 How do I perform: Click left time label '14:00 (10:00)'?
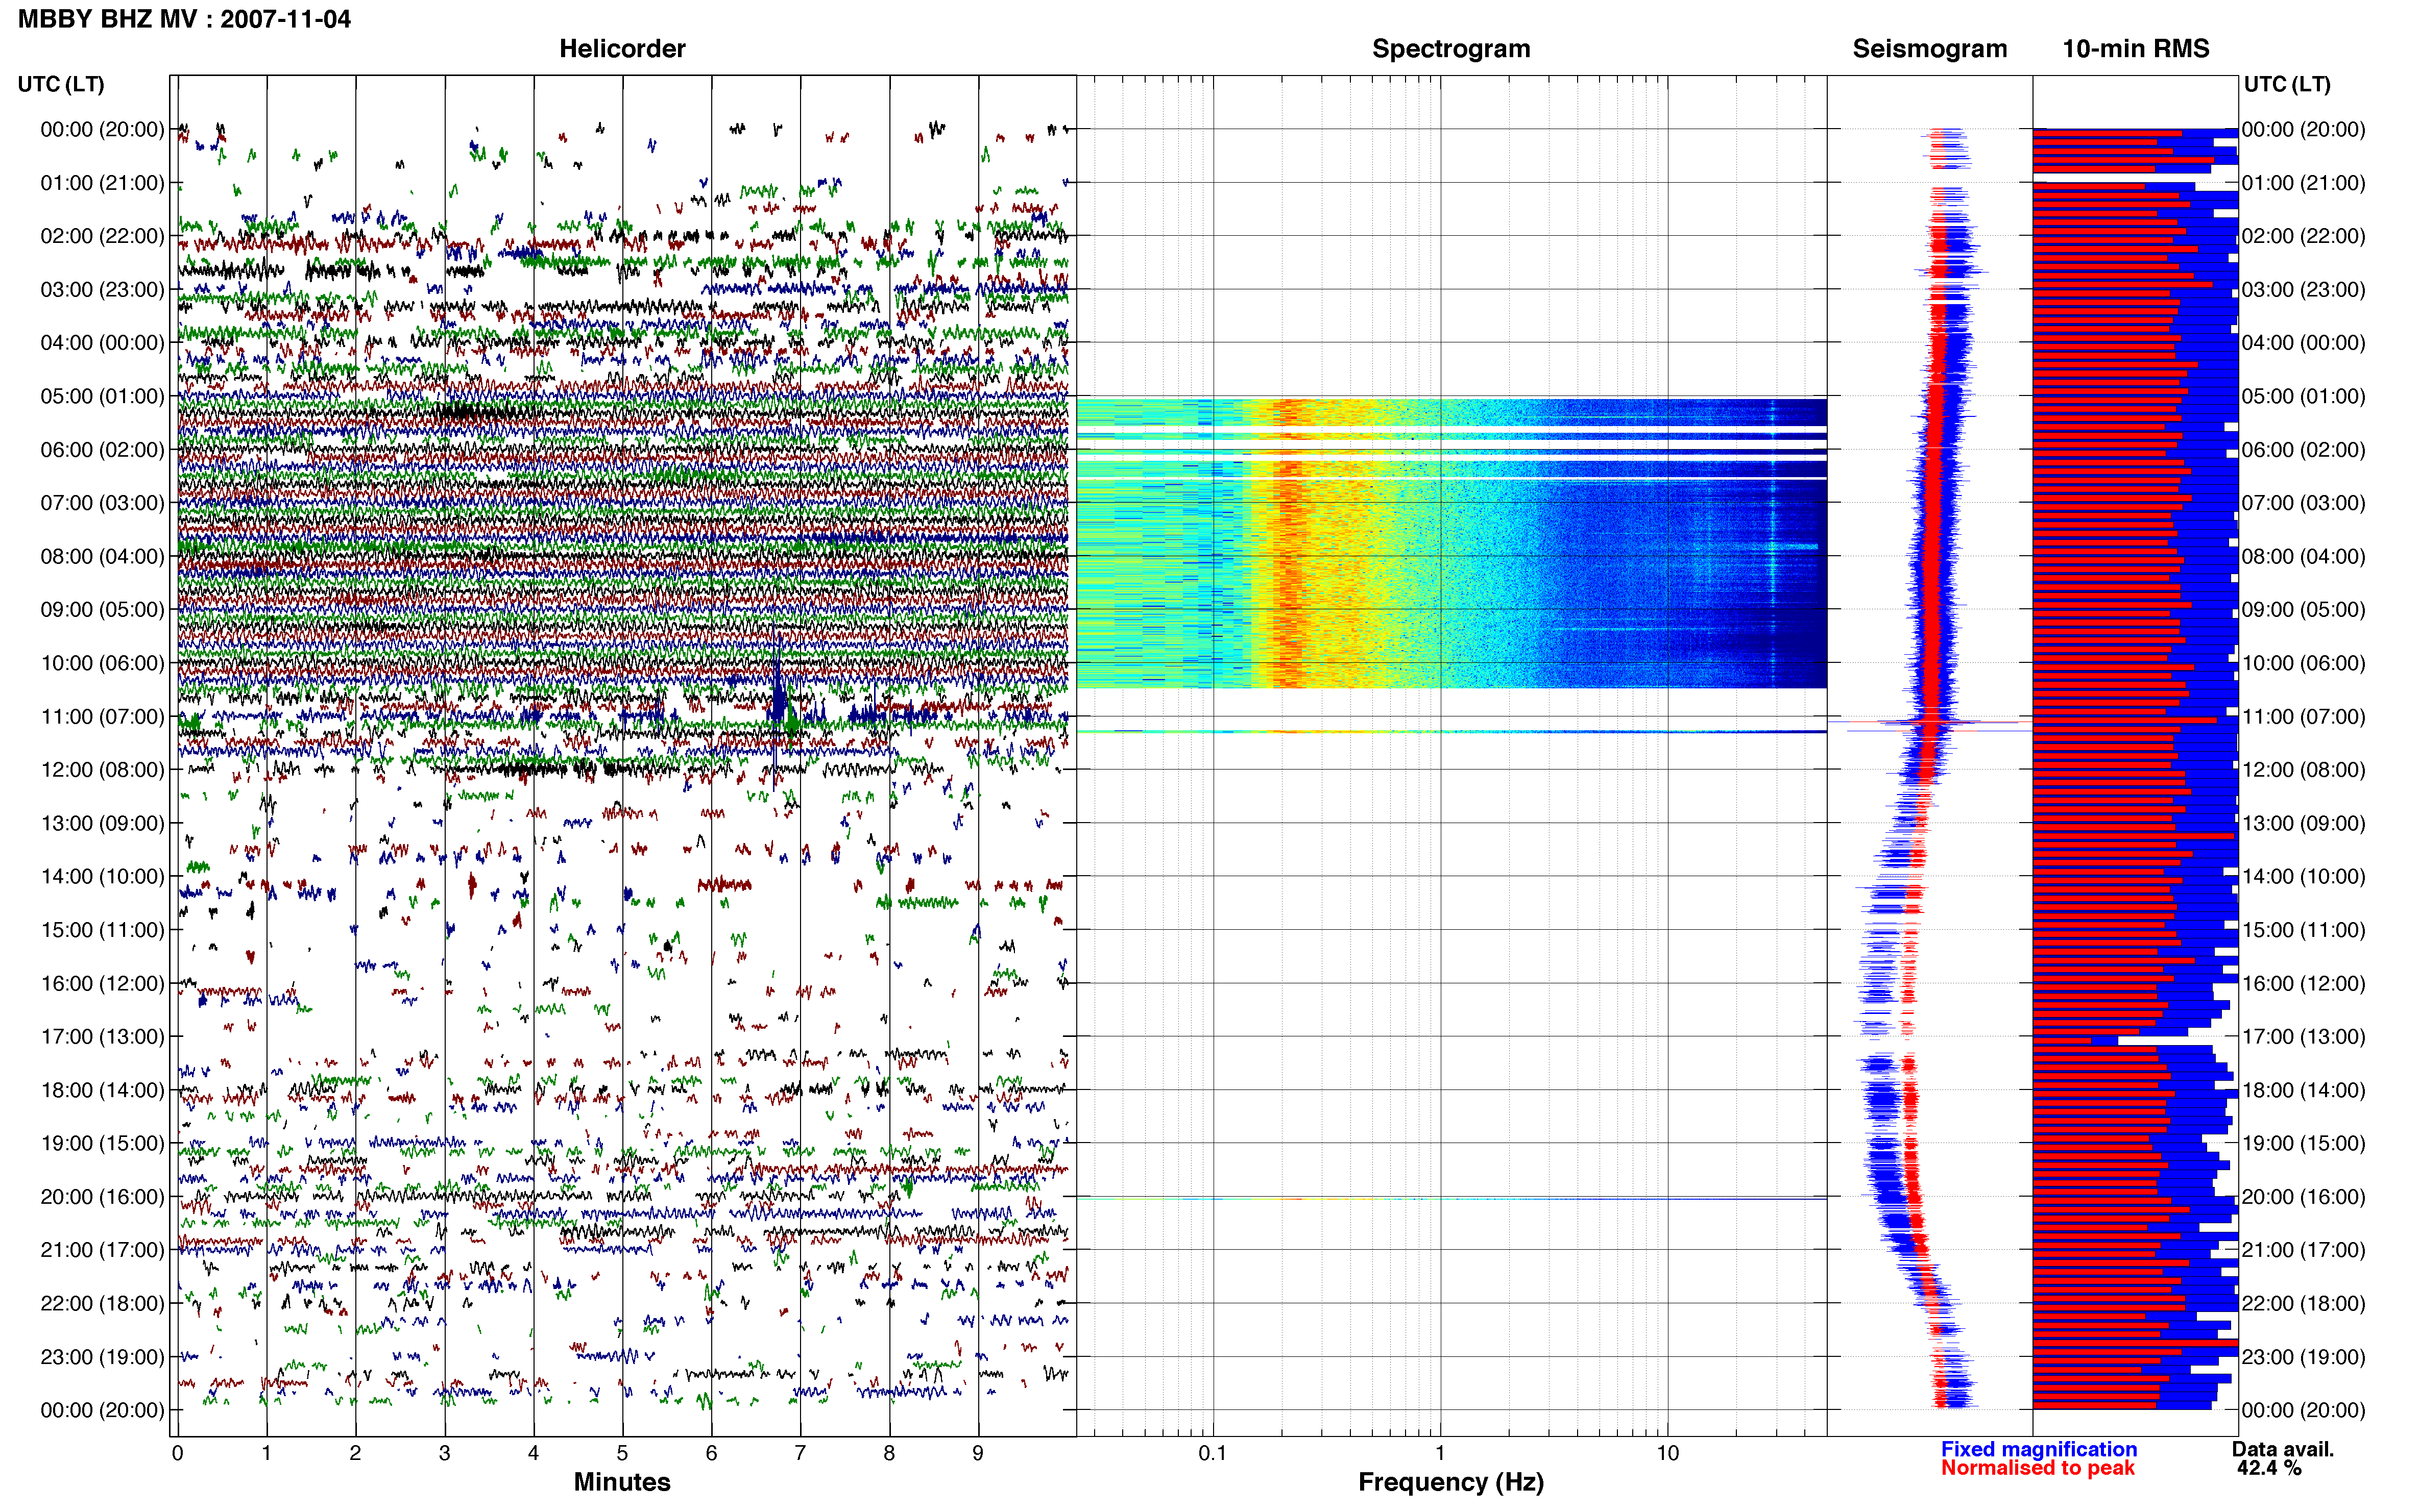tap(102, 877)
